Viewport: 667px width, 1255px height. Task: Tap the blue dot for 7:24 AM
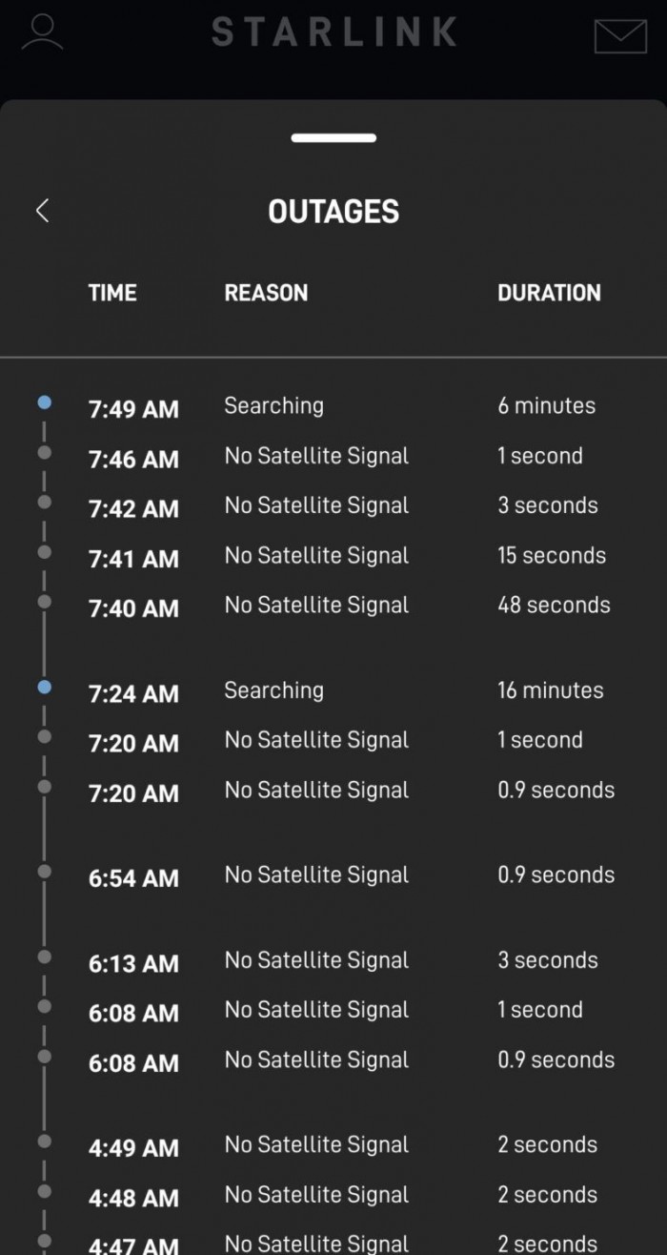tap(44, 687)
